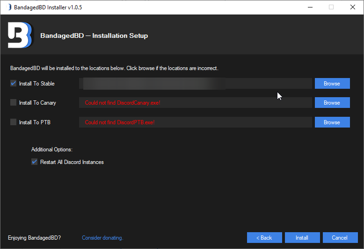This screenshot has width=364, height=249.
Task: Click the maximize window button
Action: 331,7
